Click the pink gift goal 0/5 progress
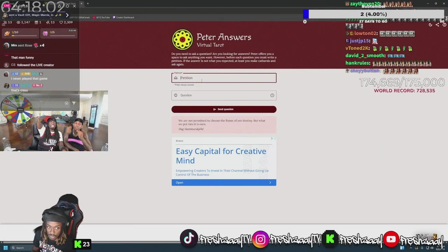Viewport: 448px width, 252px height. click(x=59, y=33)
